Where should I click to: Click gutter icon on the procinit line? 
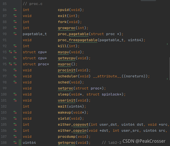(x=15, y=70)
